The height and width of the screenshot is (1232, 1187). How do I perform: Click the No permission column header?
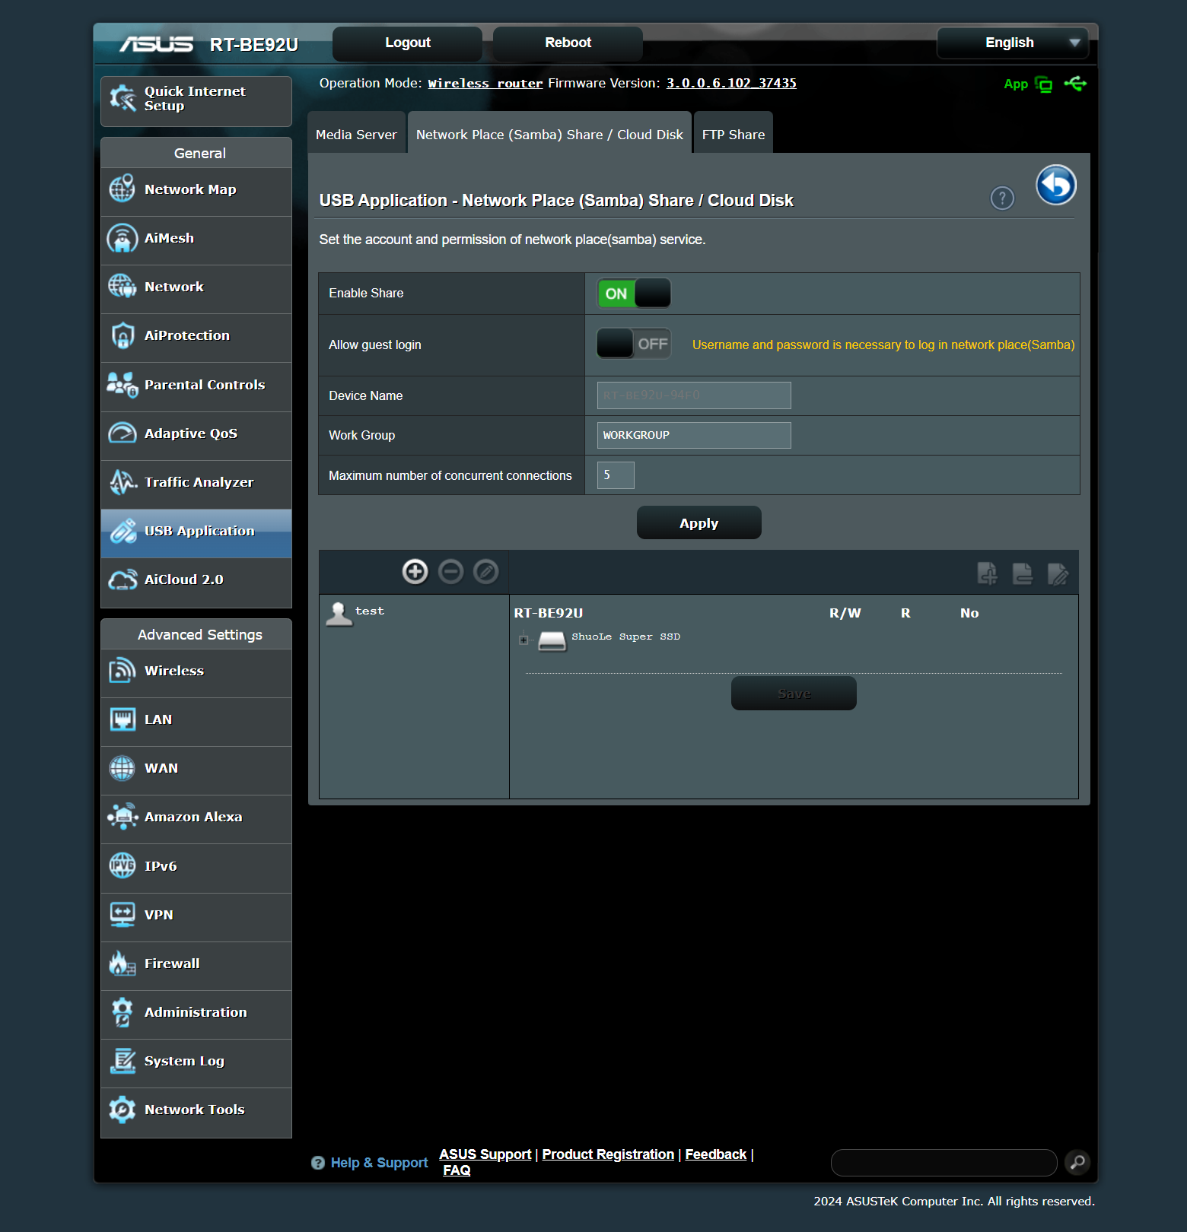969,613
